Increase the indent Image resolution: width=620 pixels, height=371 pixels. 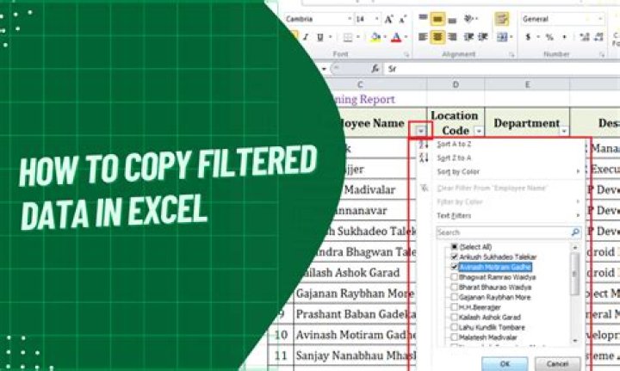(483, 37)
